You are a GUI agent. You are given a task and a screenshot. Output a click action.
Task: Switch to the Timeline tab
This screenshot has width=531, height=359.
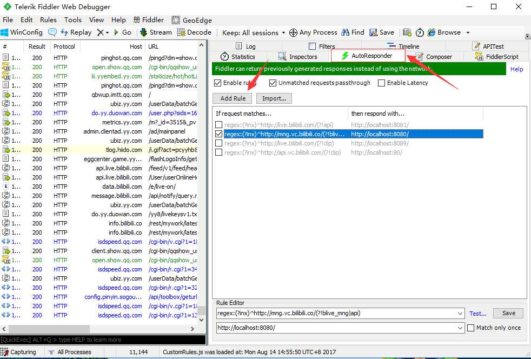point(403,46)
